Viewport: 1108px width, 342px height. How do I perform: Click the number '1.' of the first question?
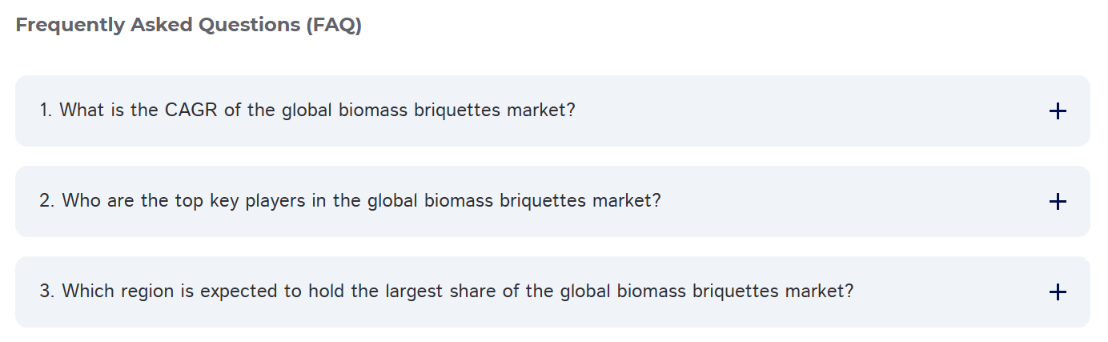pos(46,110)
